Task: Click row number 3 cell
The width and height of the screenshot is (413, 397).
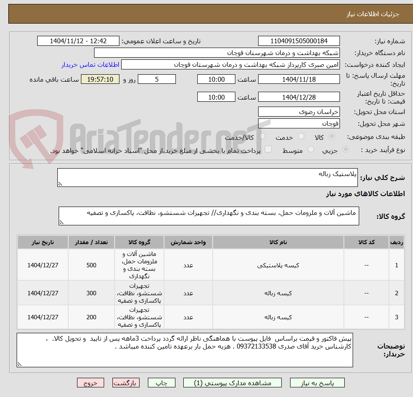Action: click(x=397, y=318)
